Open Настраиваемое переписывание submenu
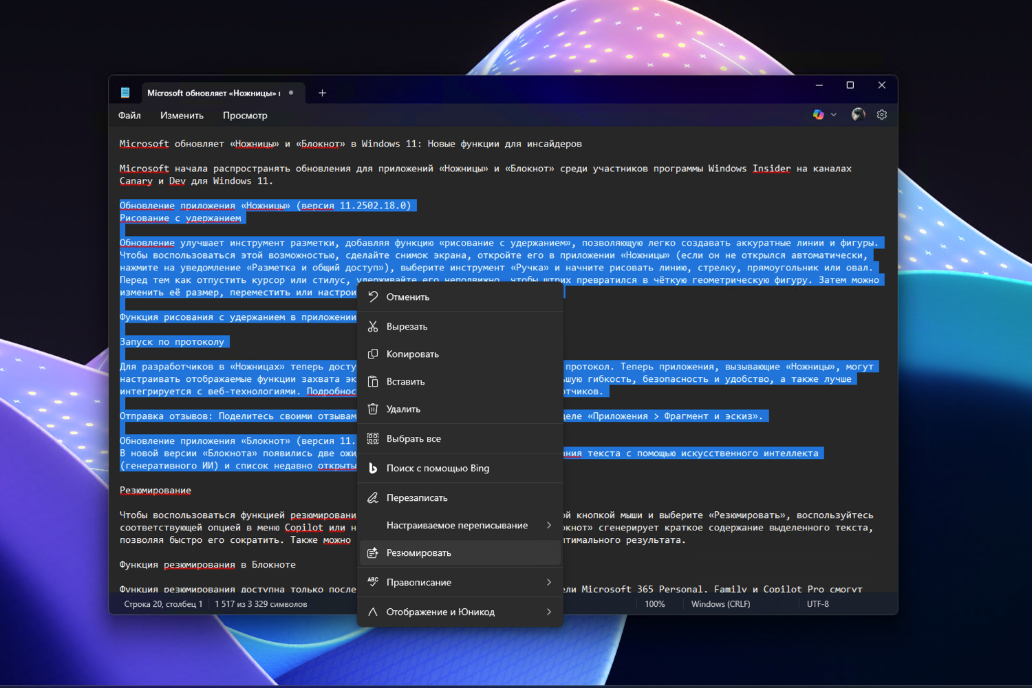Viewport: 1032px width, 688px height. click(460, 526)
